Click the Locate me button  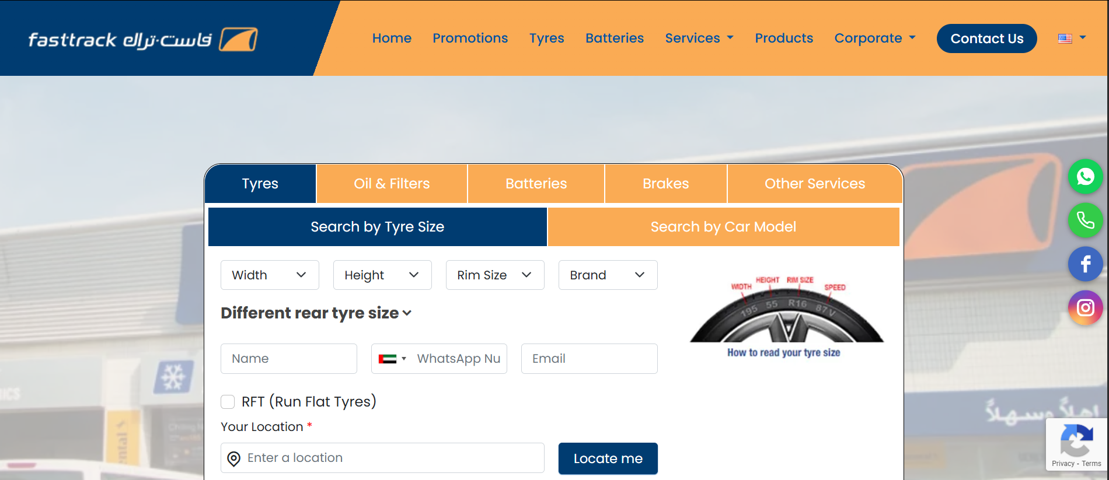click(608, 458)
